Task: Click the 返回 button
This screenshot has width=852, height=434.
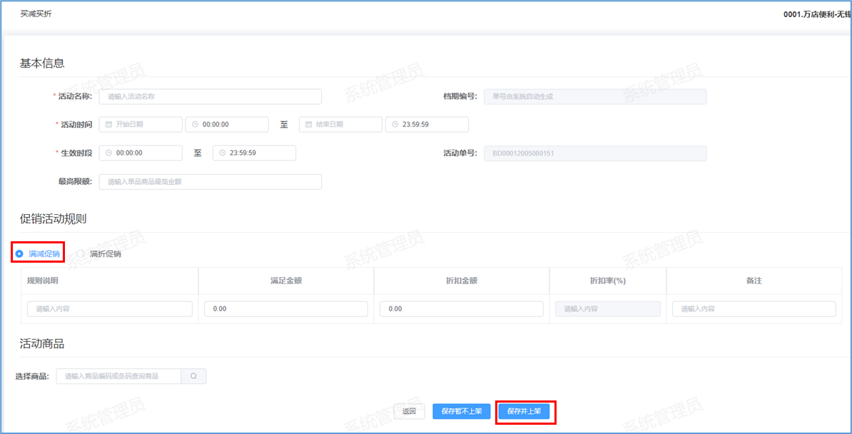Action: tap(409, 411)
